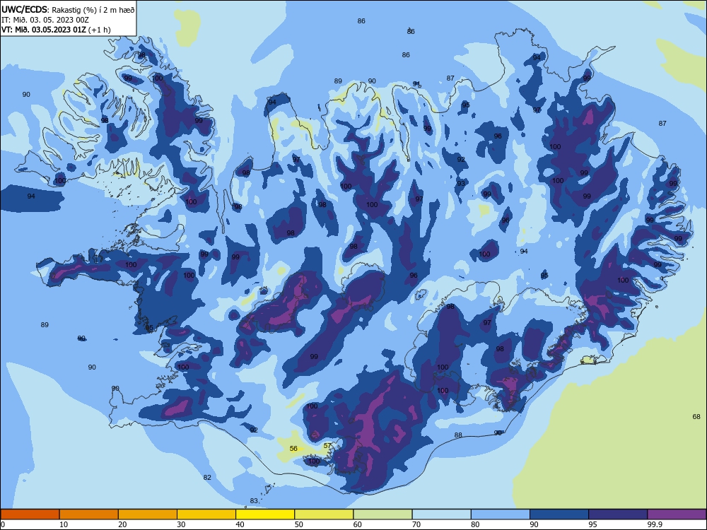The width and height of the screenshot is (707, 530).
Task: Select the humidity value 93 on the map
Action: 461,184
